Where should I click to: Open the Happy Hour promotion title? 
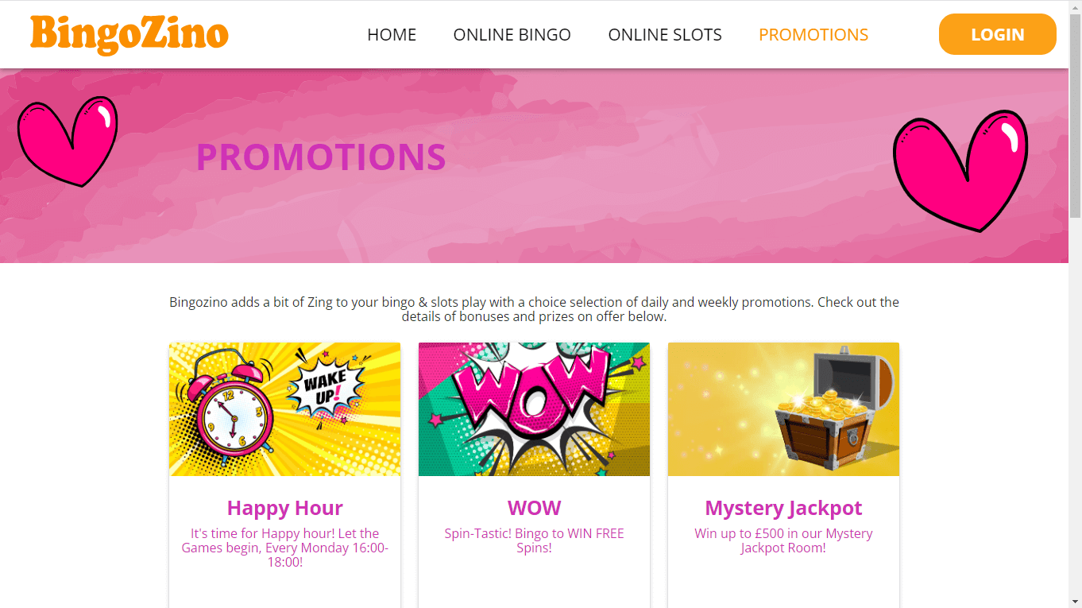285,508
